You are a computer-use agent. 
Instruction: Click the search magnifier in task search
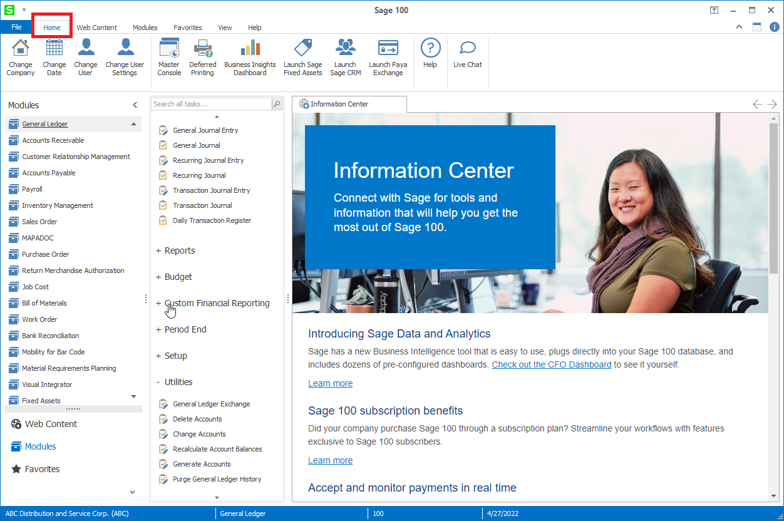coord(277,104)
